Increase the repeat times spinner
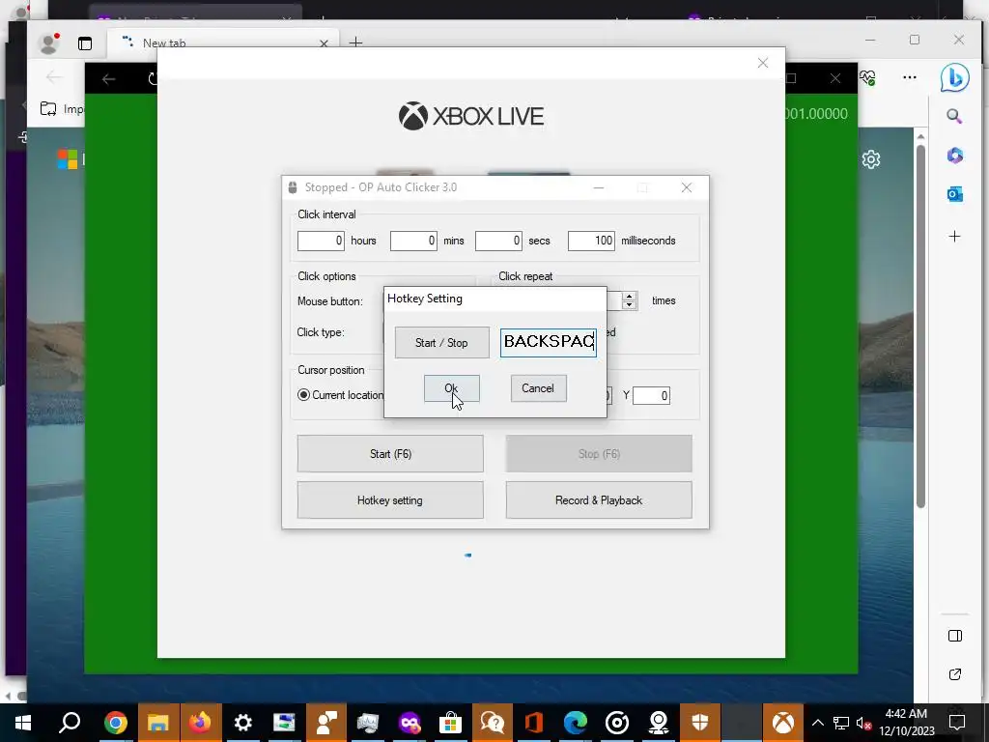The width and height of the screenshot is (989, 742). (x=629, y=296)
